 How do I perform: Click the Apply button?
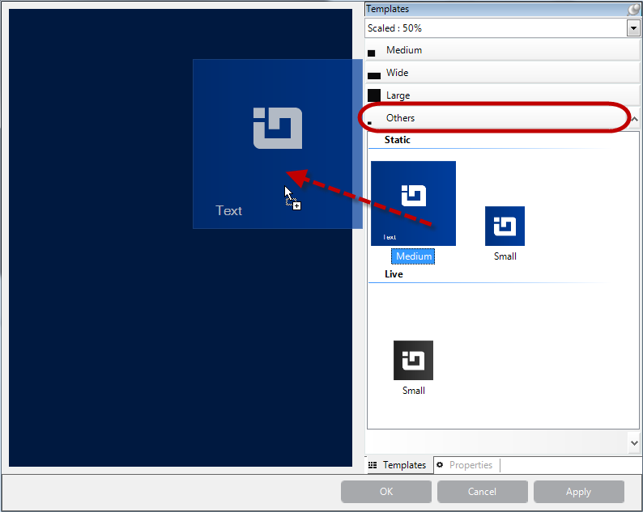pyautogui.click(x=578, y=492)
